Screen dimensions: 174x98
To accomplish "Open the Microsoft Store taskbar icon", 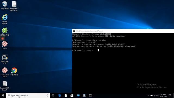I will click(72, 96).
